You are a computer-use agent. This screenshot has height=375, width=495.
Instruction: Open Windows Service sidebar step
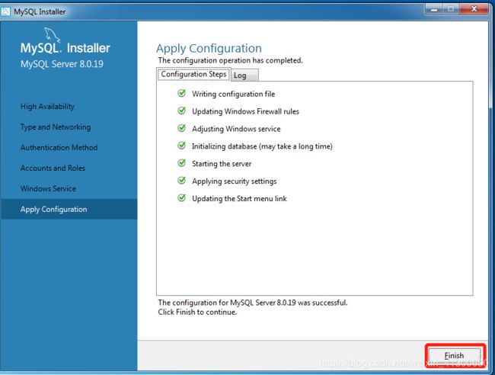pos(48,188)
